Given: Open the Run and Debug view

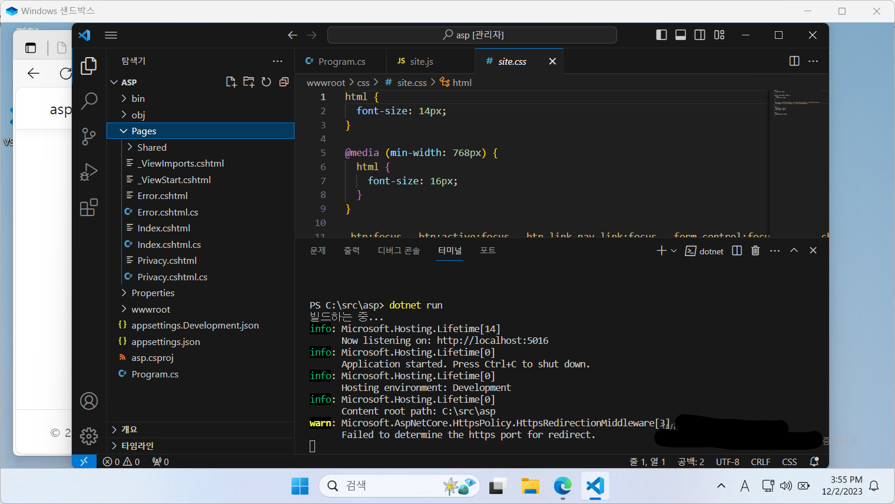Looking at the screenshot, I should click(x=89, y=172).
